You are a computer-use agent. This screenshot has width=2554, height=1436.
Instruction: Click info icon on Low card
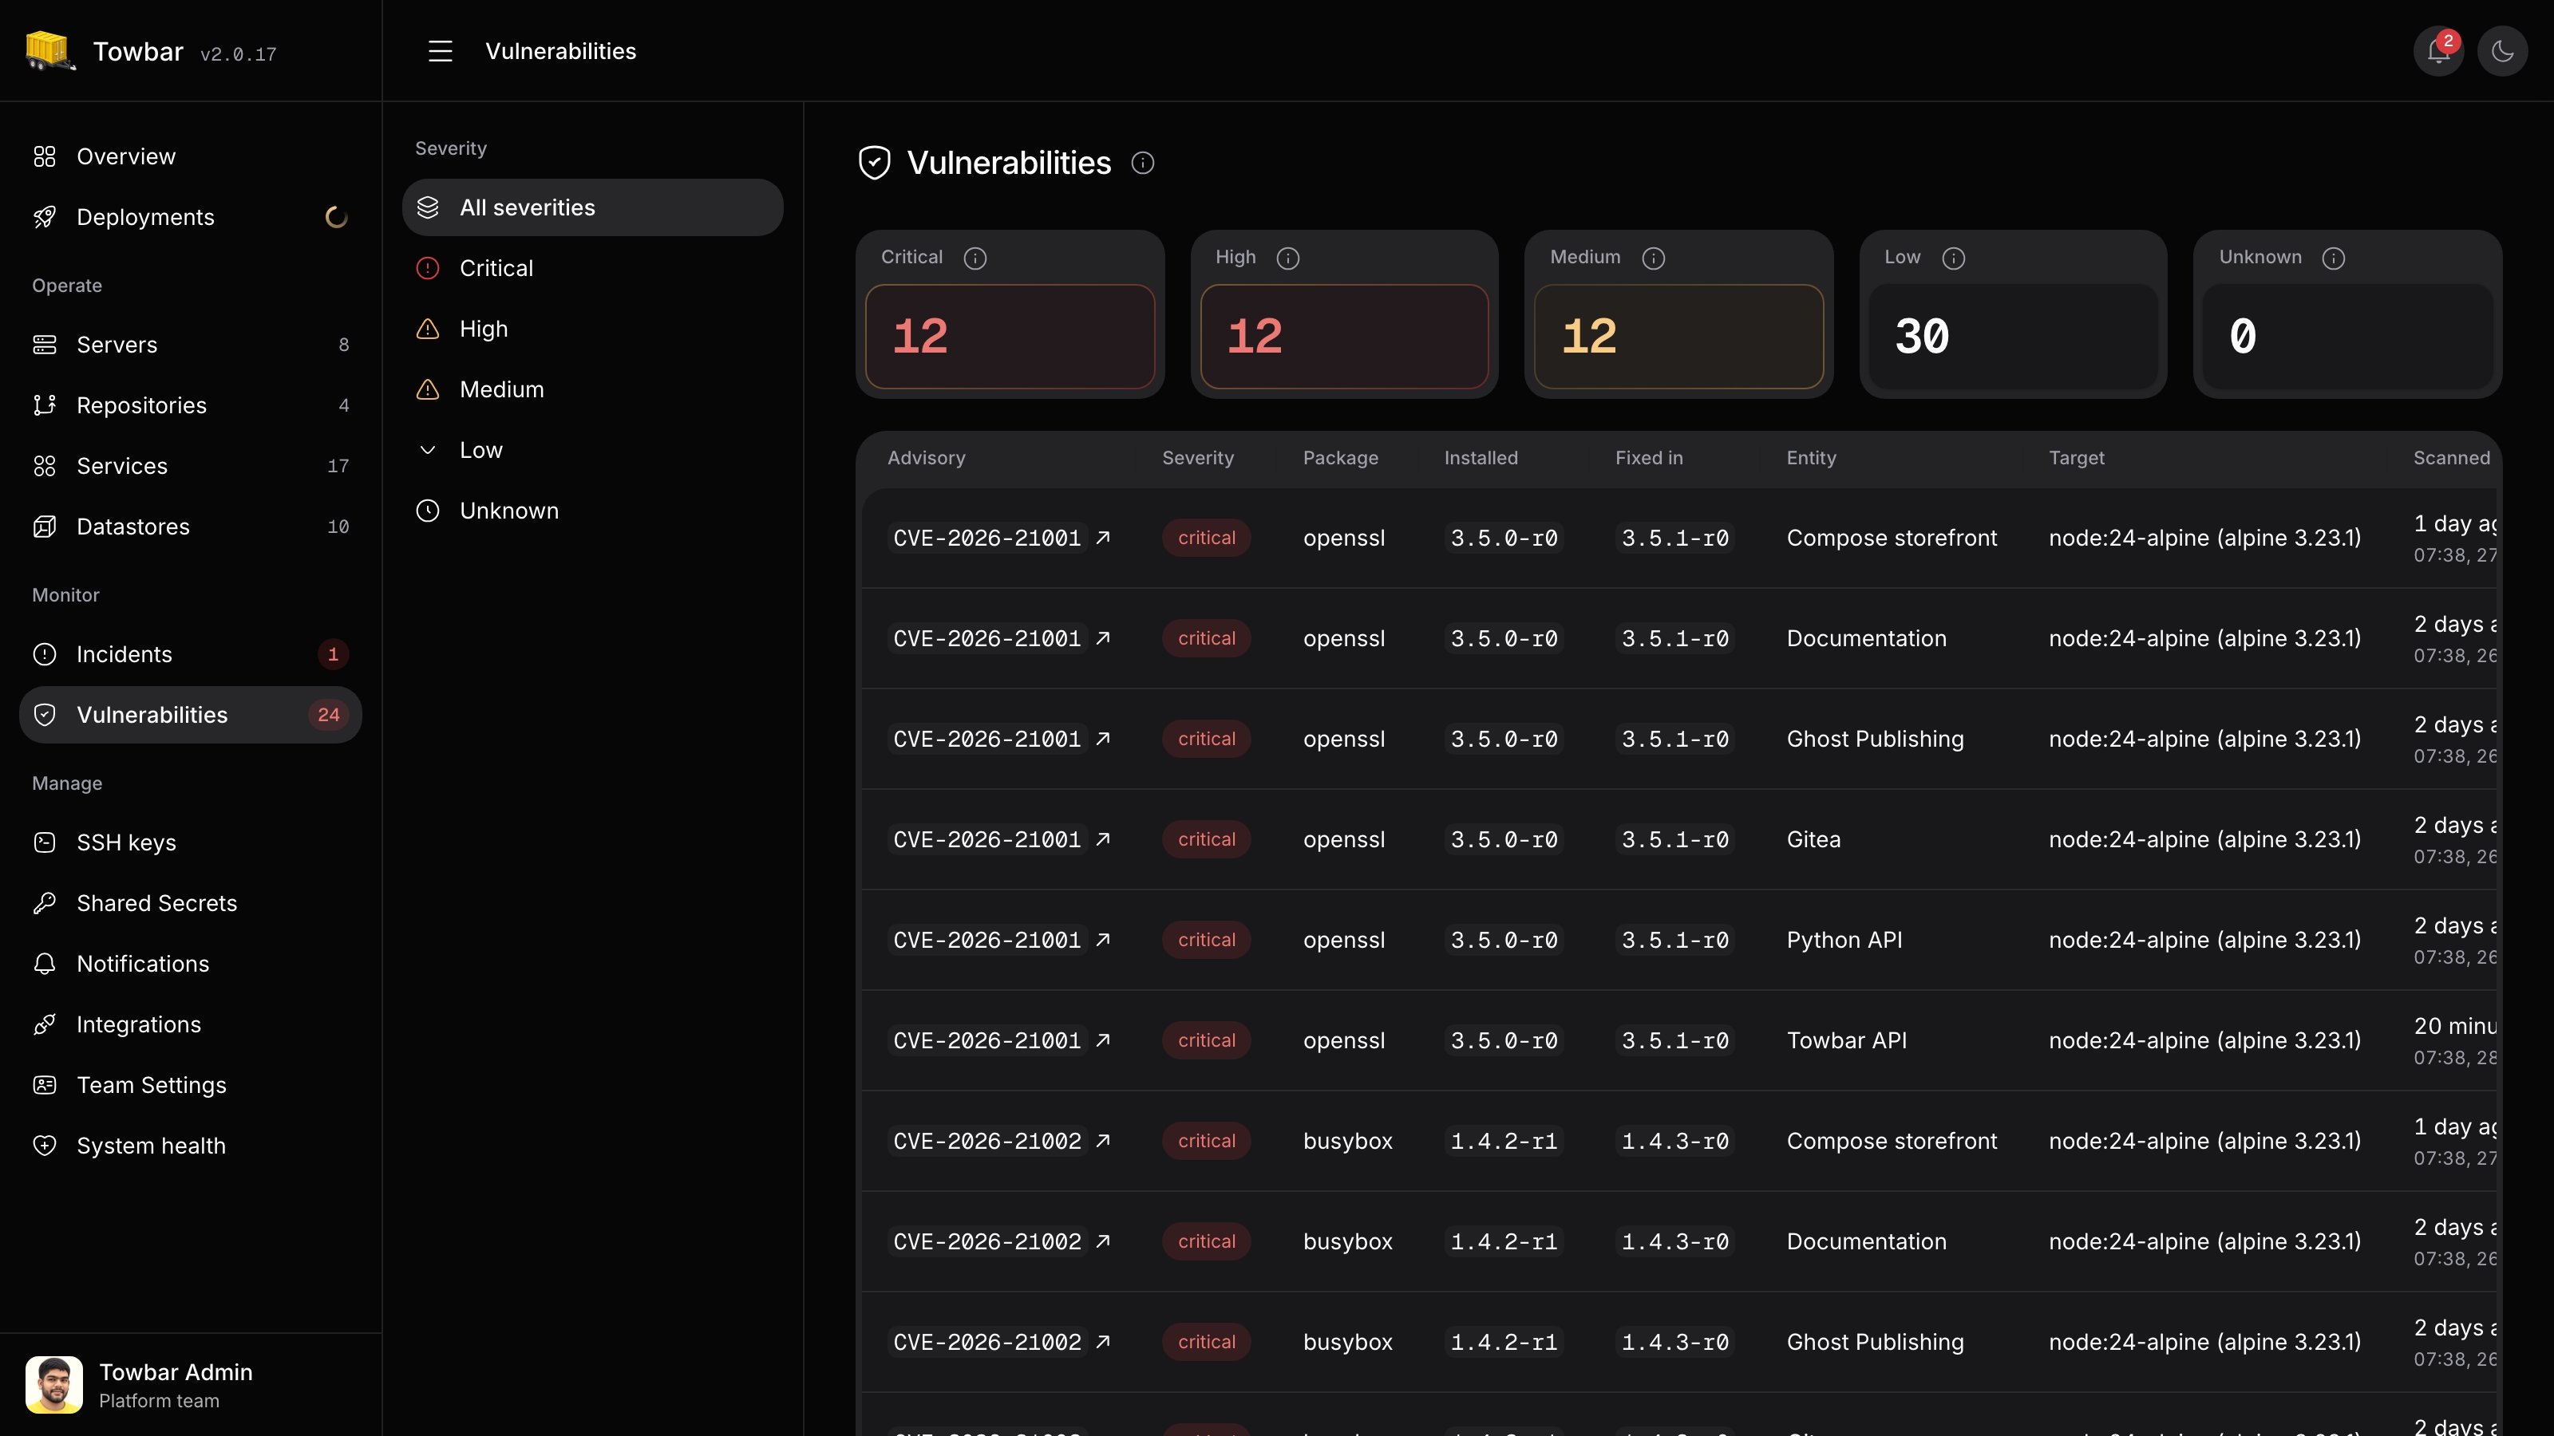[x=1953, y=258]
